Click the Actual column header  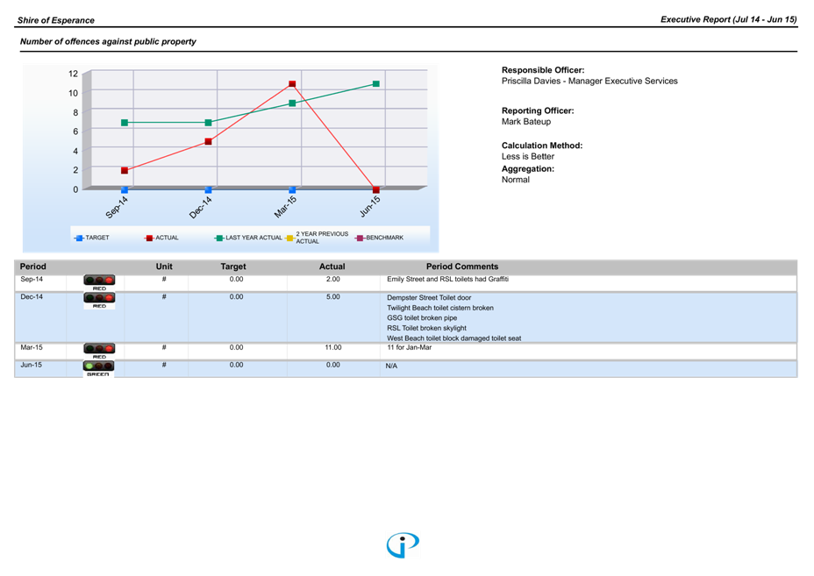point(332,267)
